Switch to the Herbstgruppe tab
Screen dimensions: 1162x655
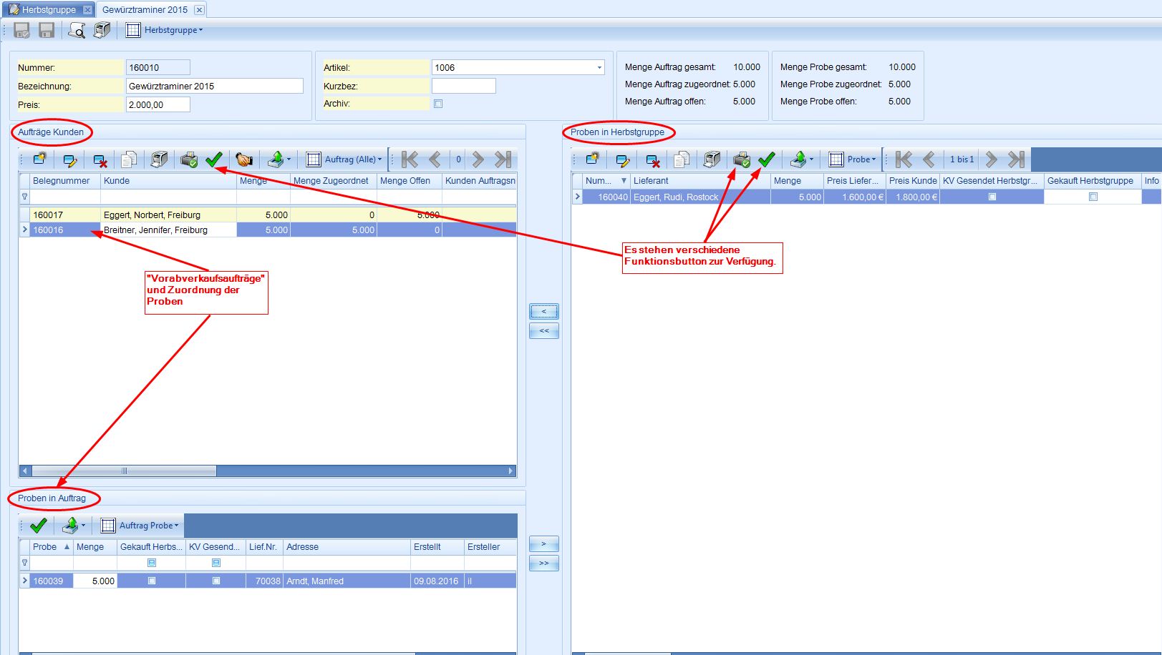tap(48, 9)
